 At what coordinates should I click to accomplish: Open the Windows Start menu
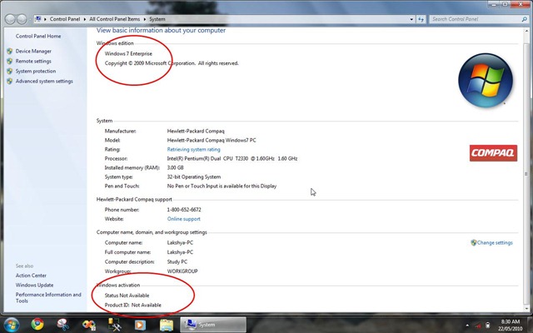tap(11, 324)
